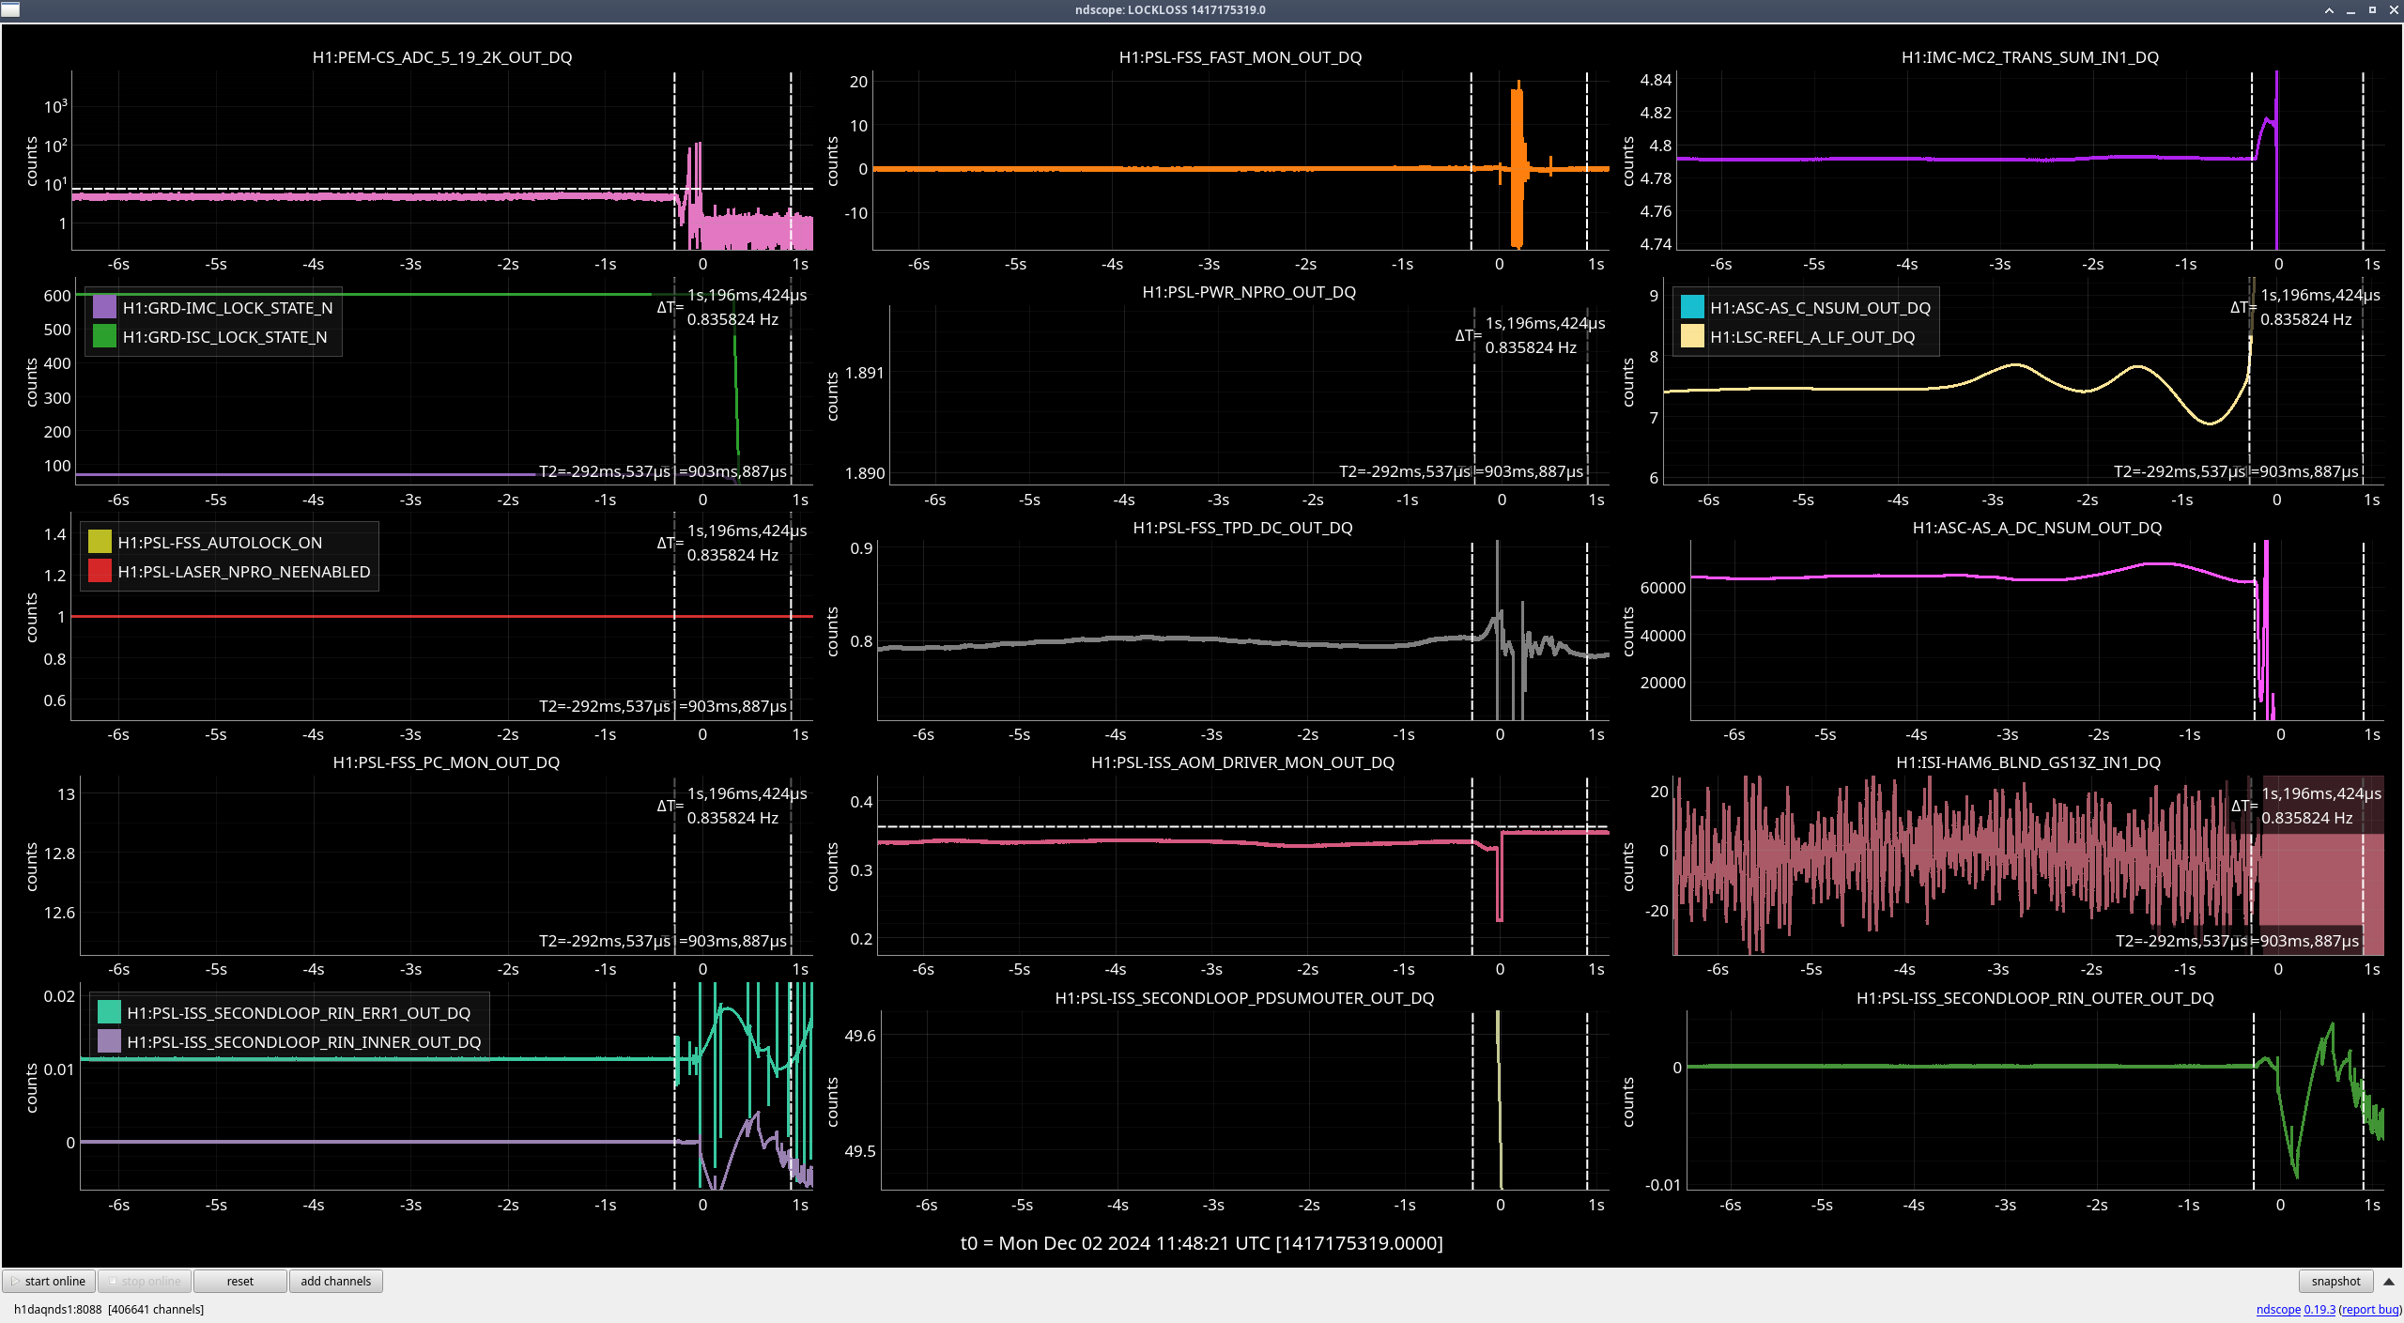The image size is (2404, 1323).
Task: Click the H1:ASC-AS_A_DC_NSUM_OUT_DQ plot title
Action: pos(2037,528)
